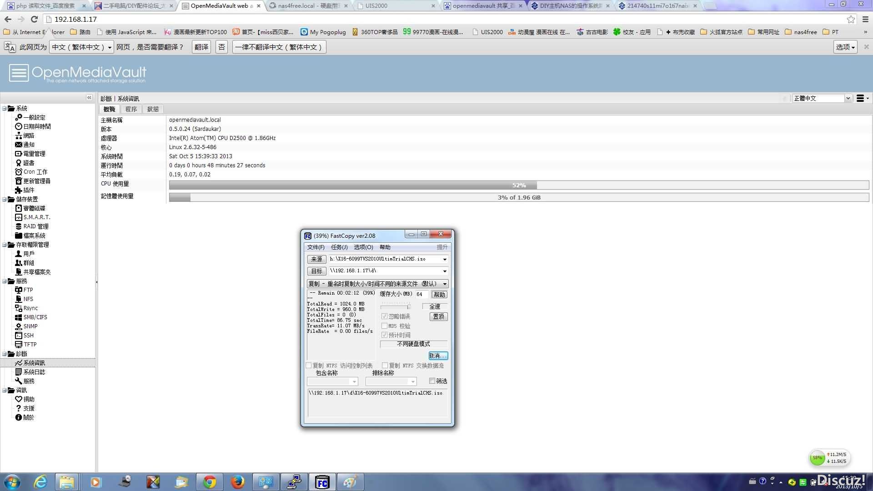Open 系統日誌 system logs item
Image resolution: width=873 pixels, height=491 pixels.
pos(30,372)
